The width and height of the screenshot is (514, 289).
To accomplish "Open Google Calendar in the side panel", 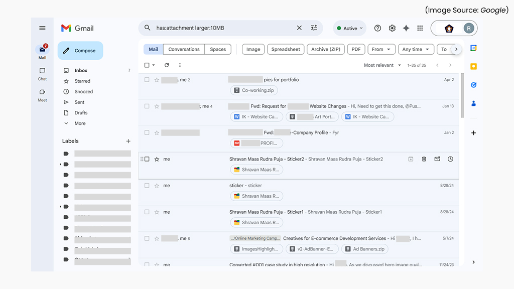I will (473, 48).
